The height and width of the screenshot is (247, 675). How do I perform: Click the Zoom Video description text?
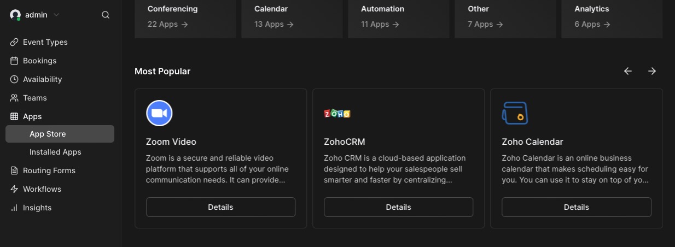coord(217,169)
